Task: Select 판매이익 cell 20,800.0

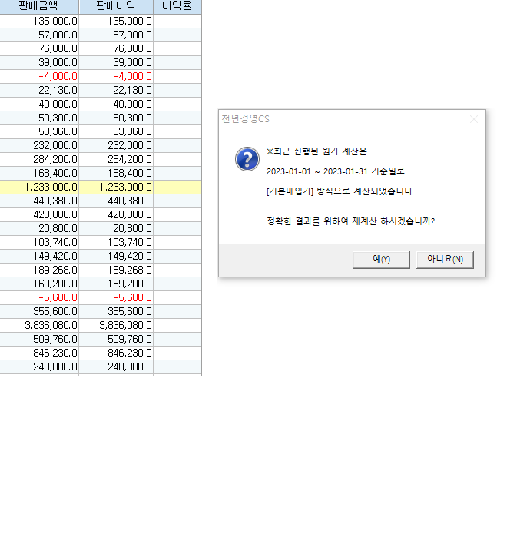Action: tap(116, 228)
